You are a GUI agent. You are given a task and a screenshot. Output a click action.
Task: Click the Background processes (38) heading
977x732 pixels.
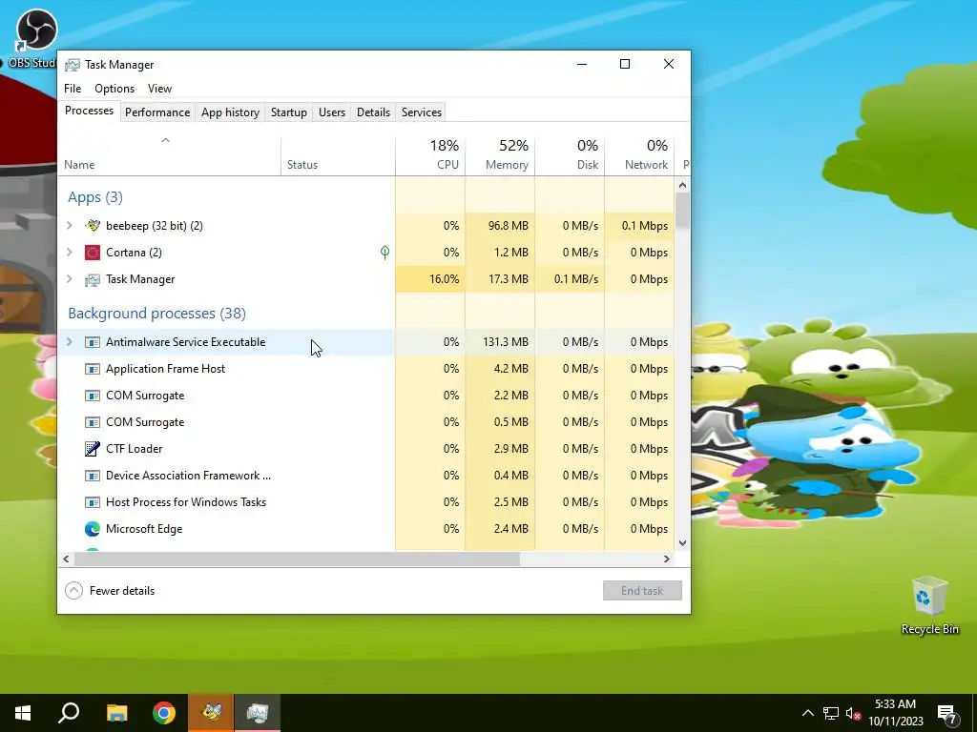(x=157, y=313)
